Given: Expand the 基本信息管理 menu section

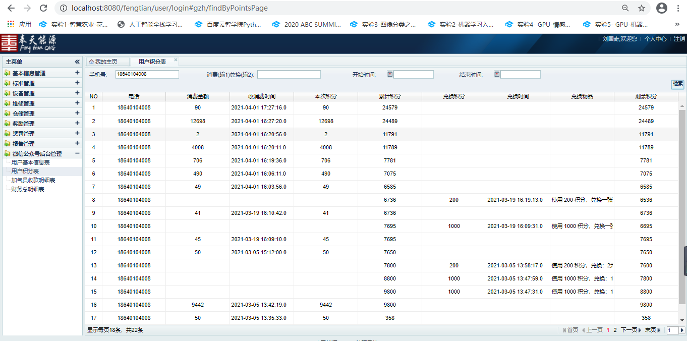Looking at the screenshot, I should pyautogui.click(x=77, y=73).
